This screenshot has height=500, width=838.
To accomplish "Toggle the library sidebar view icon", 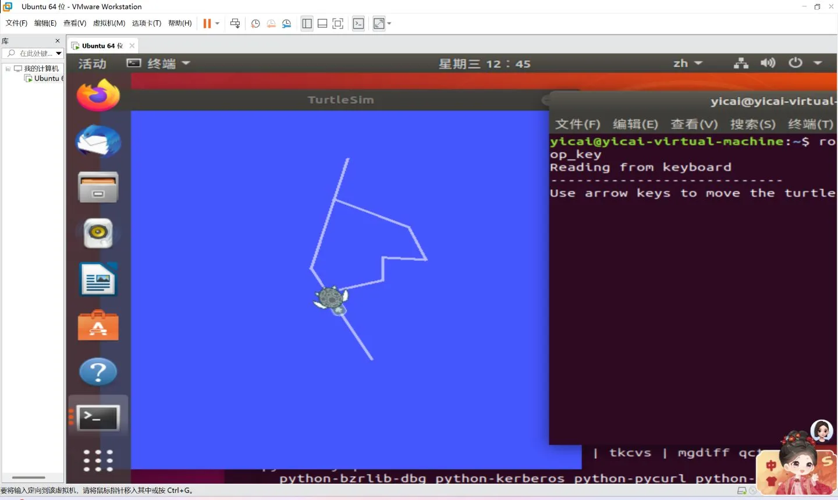I will coord(307,23).
